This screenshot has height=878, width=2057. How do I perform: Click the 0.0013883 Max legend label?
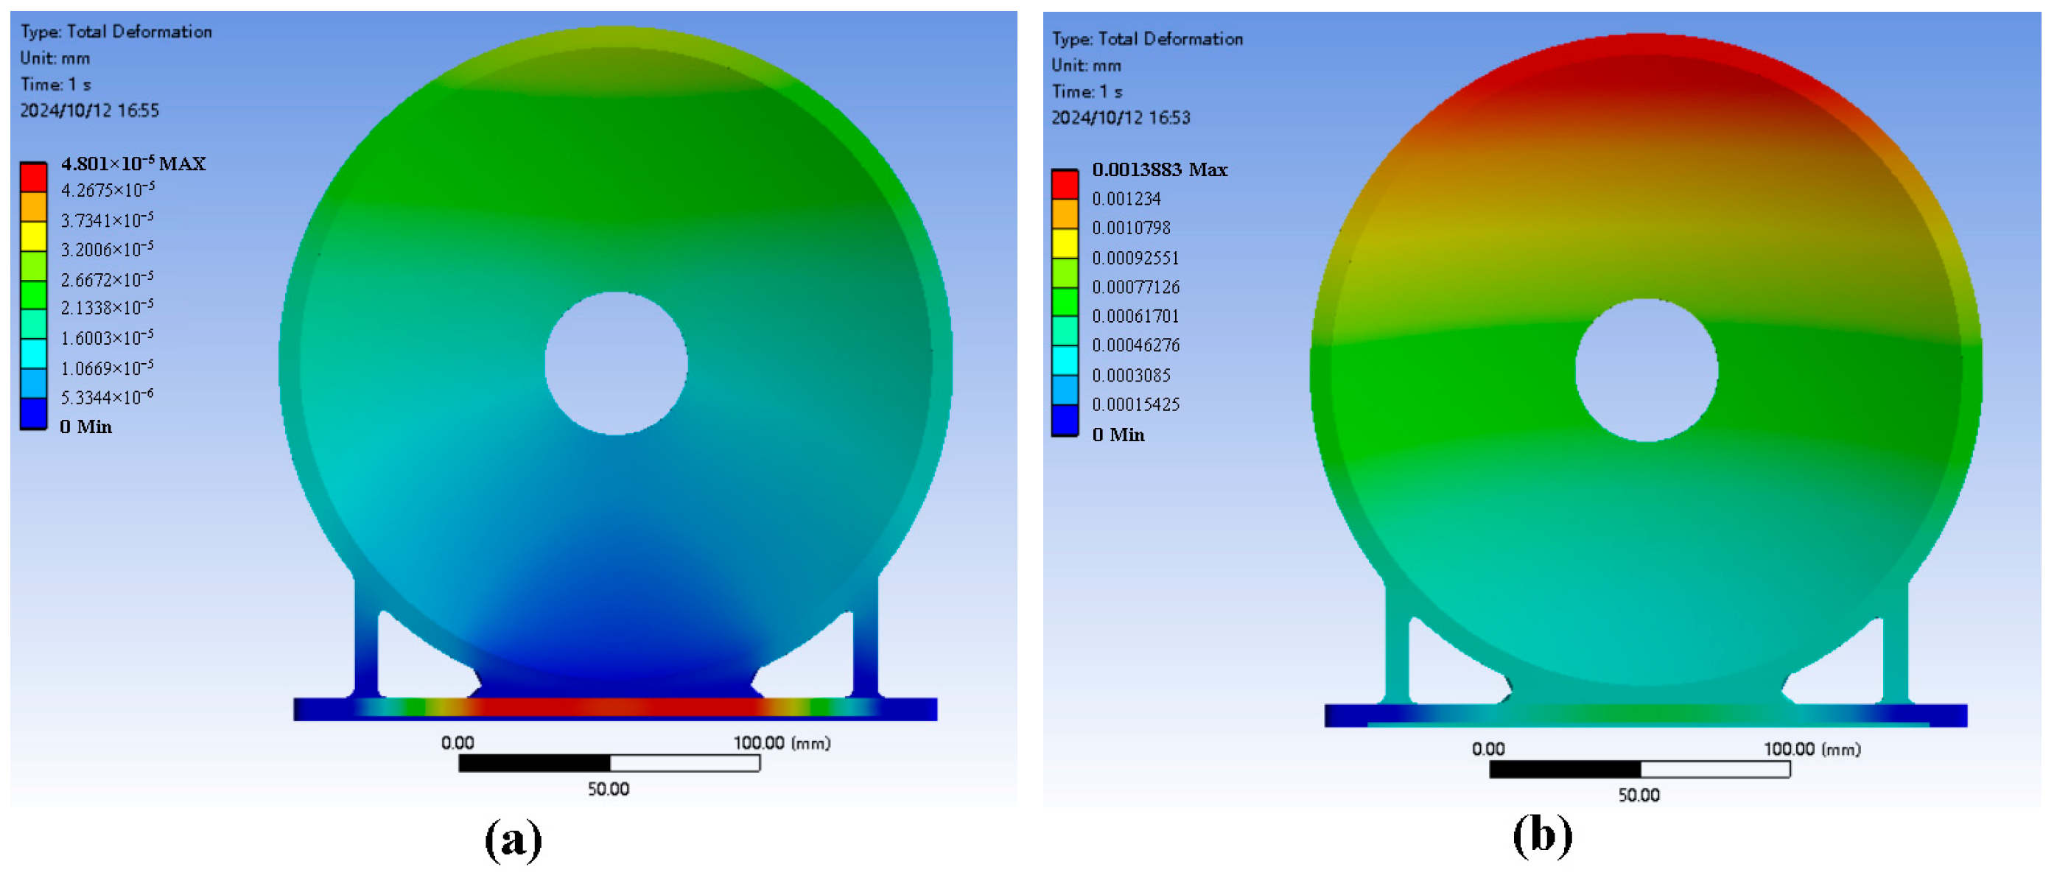coord(1159,170)
